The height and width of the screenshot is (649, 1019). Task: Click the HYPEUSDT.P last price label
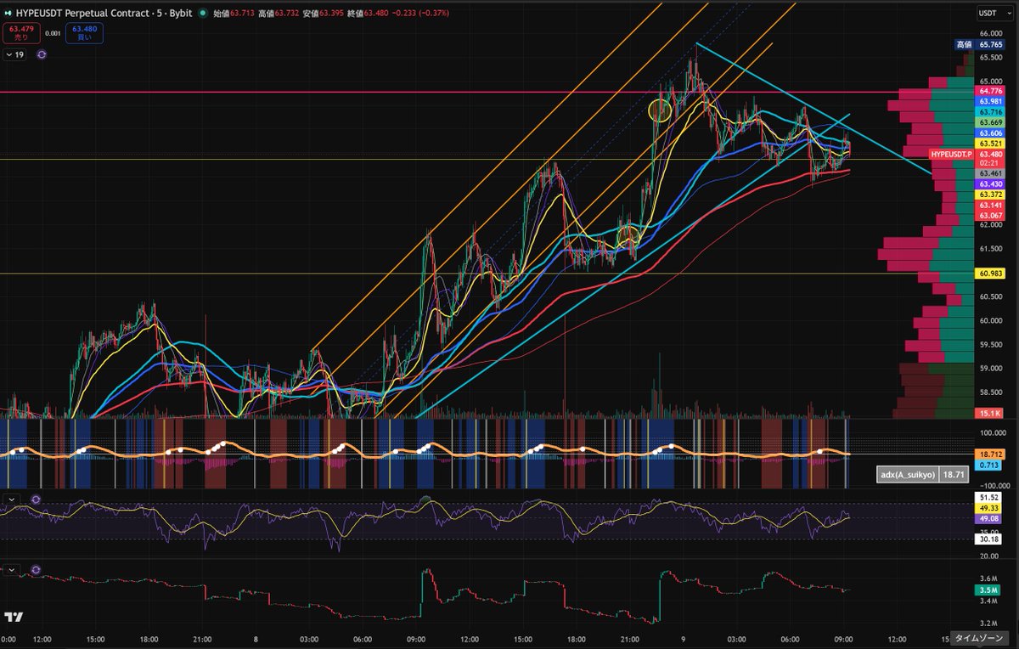tap(952, 155)
